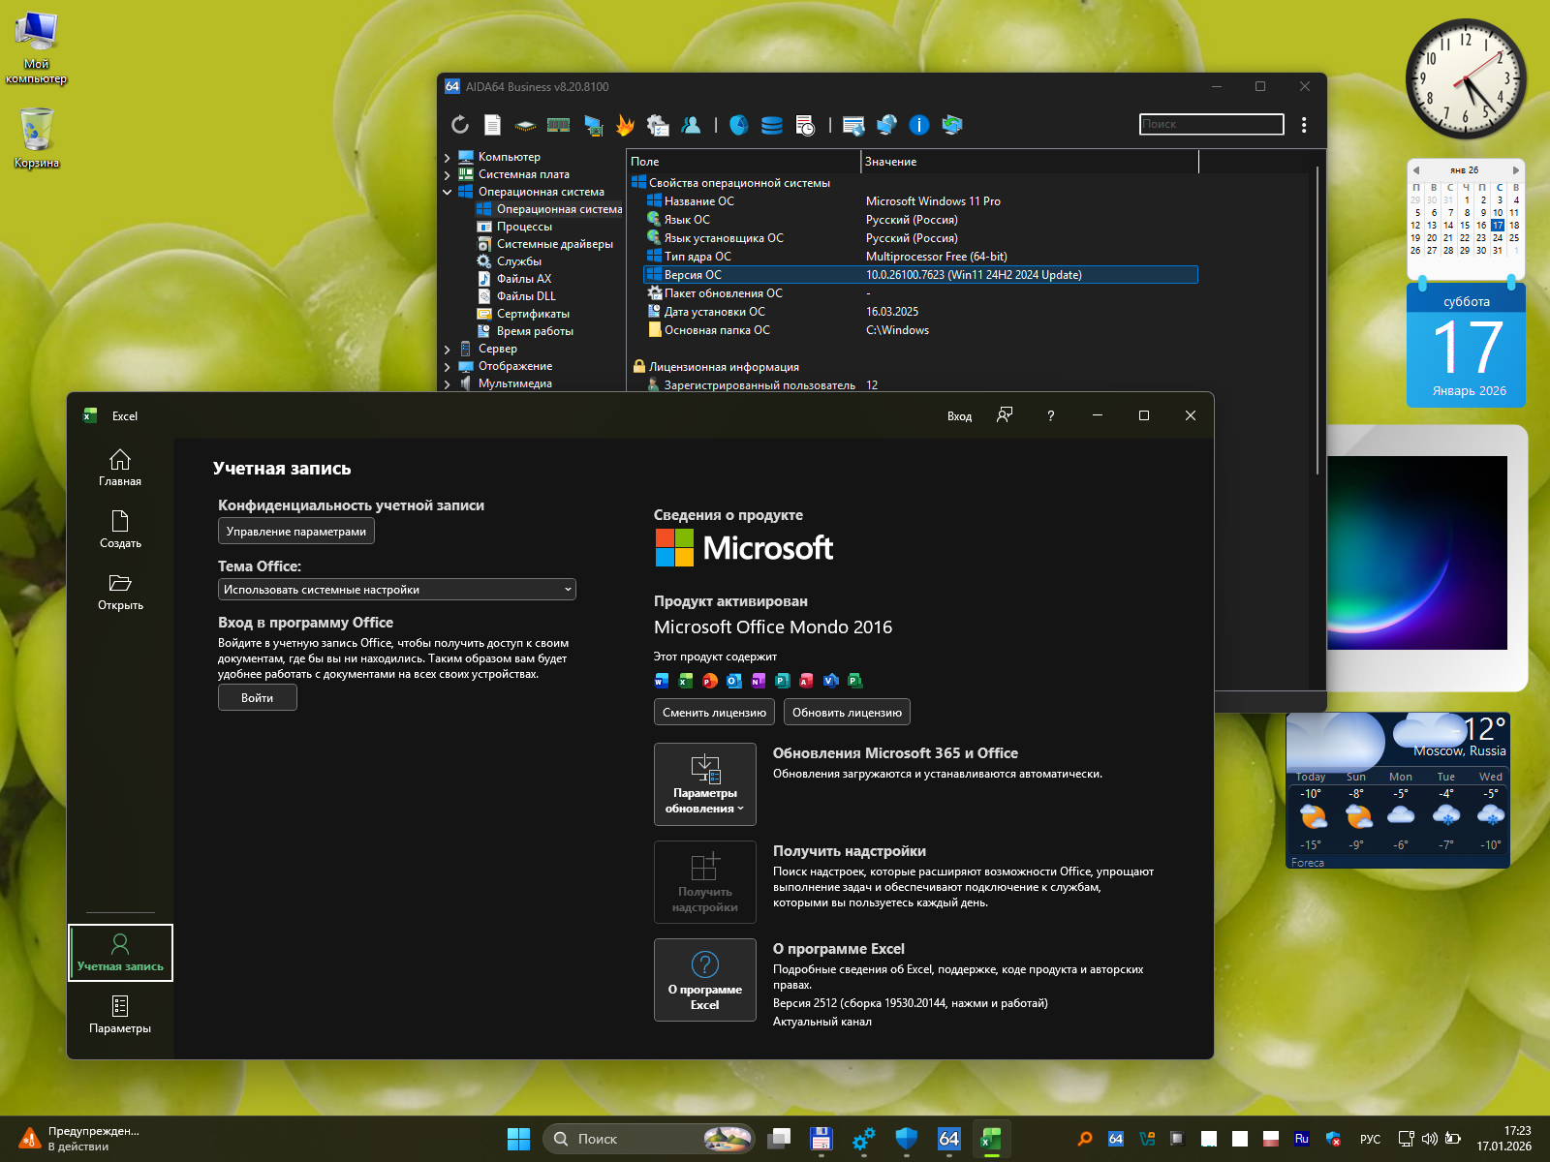Image resolution: width=1550 pixels, height=1162 pixels.
Task: Click the Excel help question mark
Action: [x=1050, y=415]
